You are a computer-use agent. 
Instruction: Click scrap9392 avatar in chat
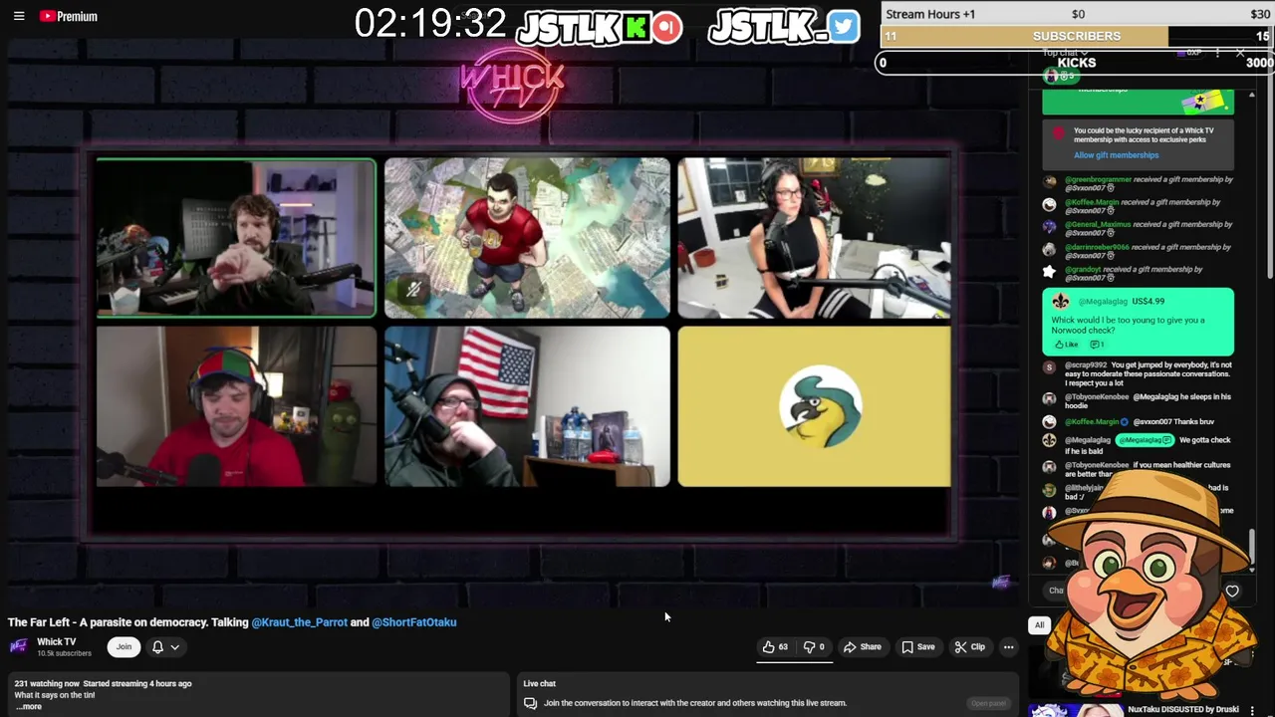[x=1049, y=366]
